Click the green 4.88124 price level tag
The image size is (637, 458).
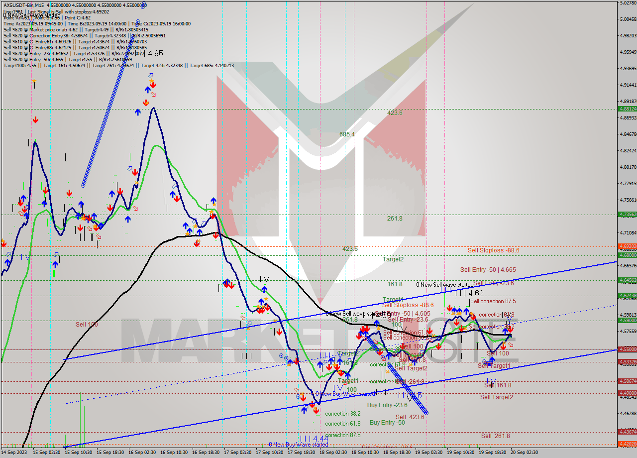click(627, 109)
